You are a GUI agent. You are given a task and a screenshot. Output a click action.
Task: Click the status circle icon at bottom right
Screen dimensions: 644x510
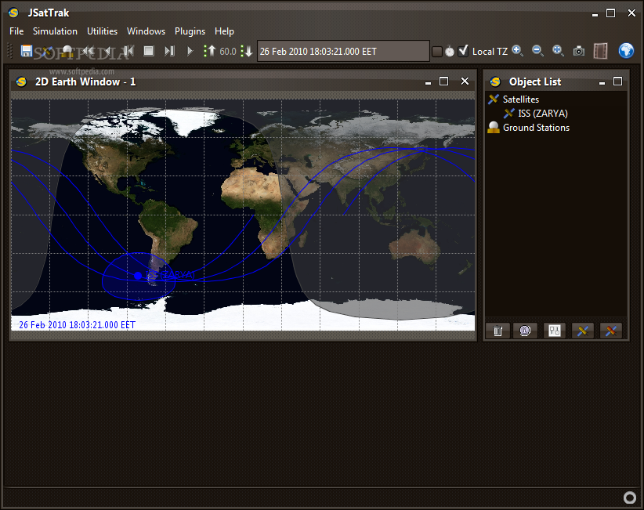630,497
